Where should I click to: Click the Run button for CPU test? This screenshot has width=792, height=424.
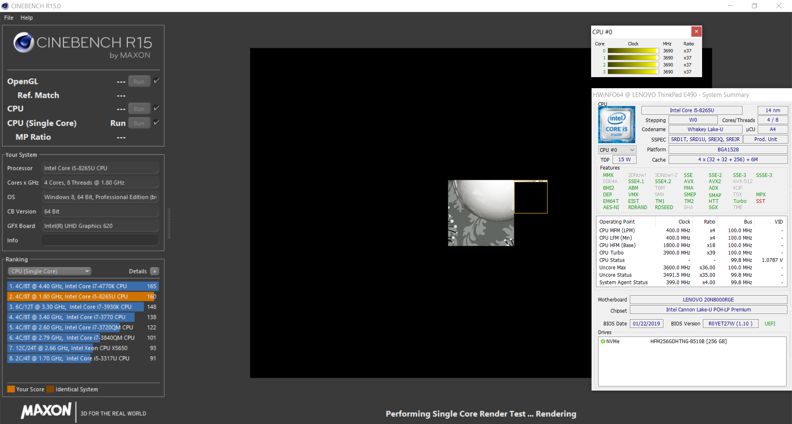(x=139, y=109)
